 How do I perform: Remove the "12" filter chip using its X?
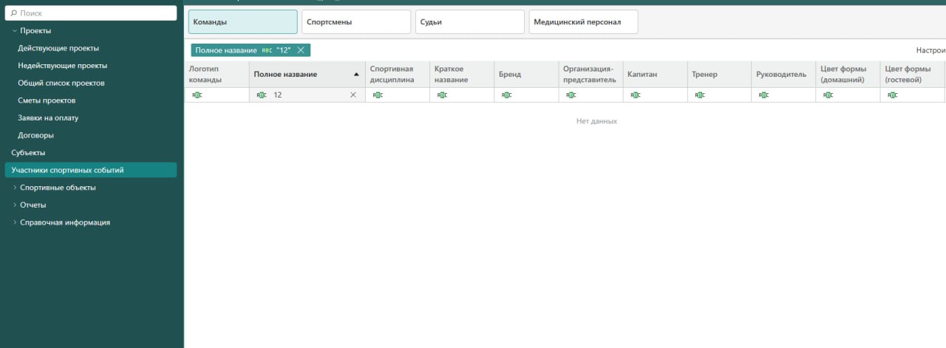(x=301, y=50)
